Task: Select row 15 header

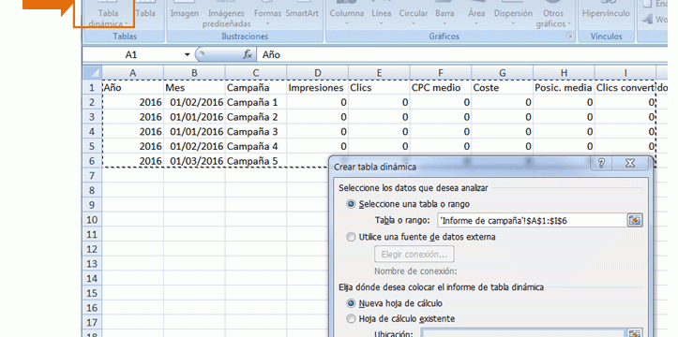Action: pos(92,293)
